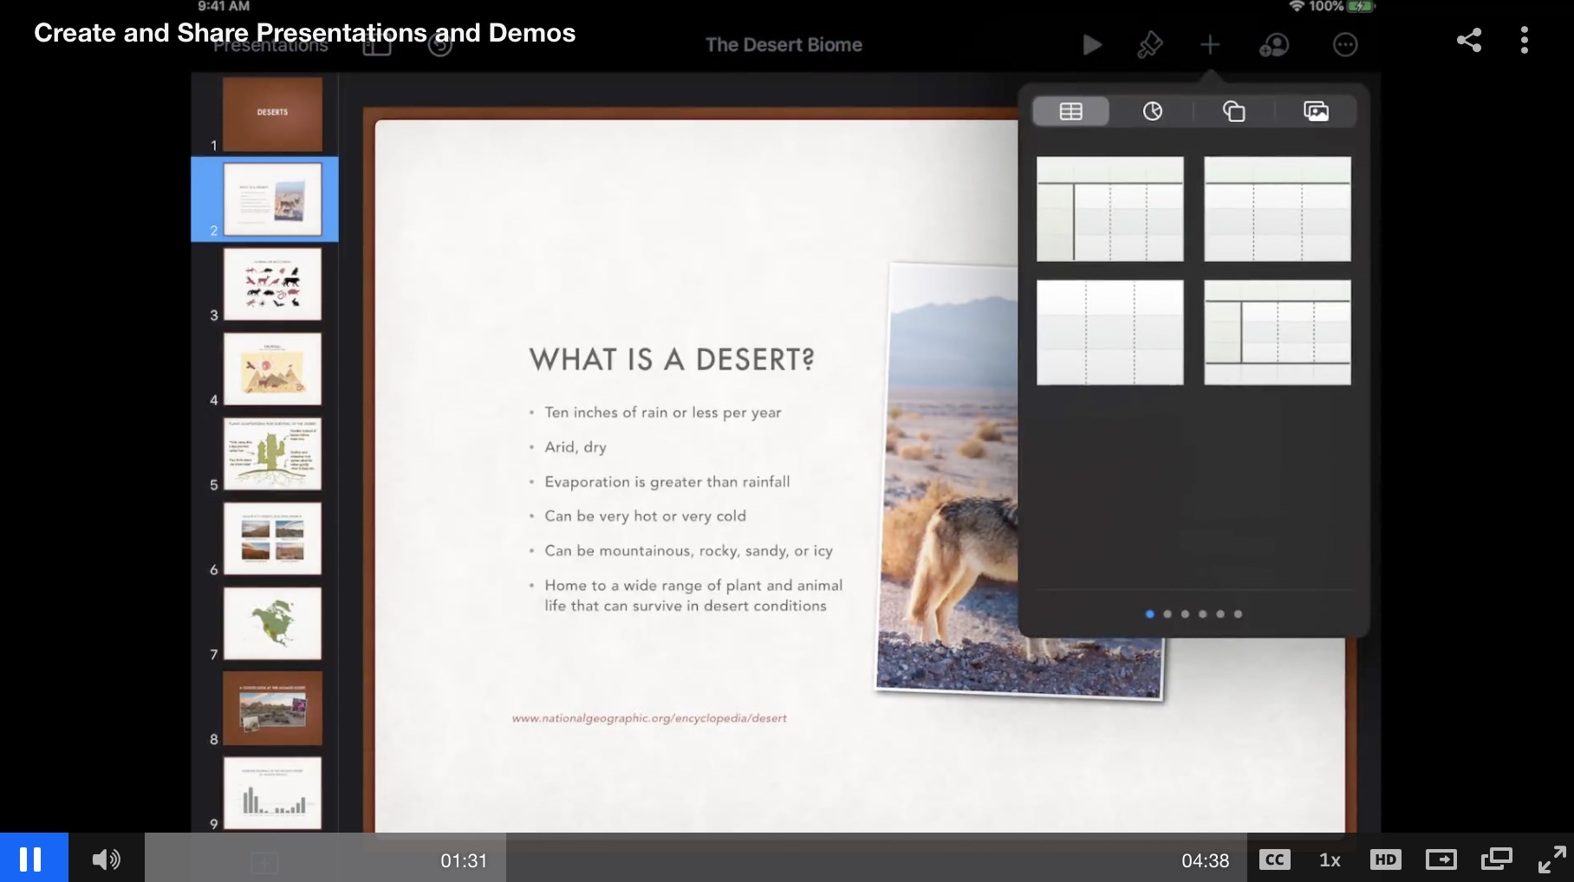Toggle theater mode view

pos(1441,859)
